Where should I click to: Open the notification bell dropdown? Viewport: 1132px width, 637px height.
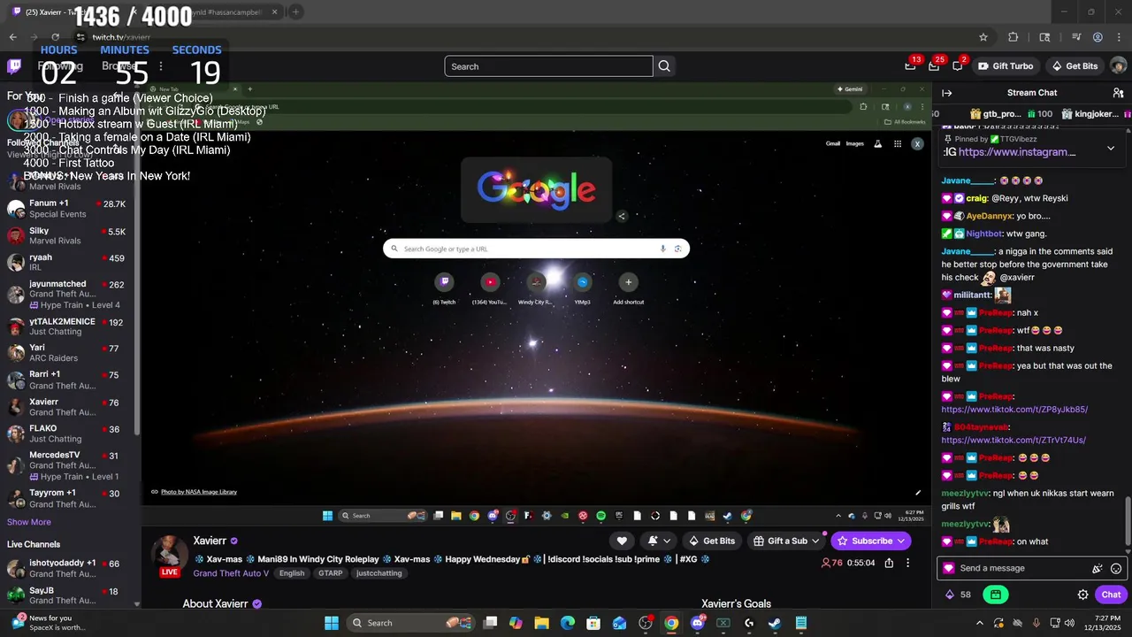click(x=659, y=541)
